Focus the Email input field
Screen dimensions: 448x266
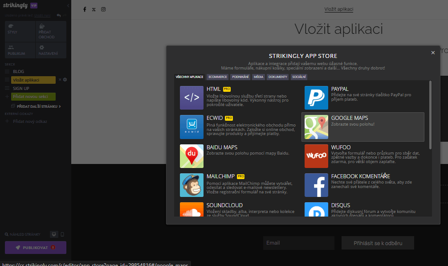(298, 243)
